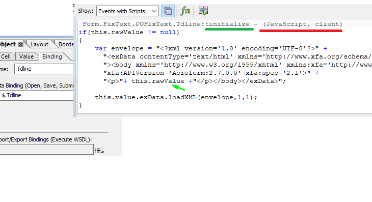Click the var envelope declaration line
The image size is (372, 202).
[211, 48]
